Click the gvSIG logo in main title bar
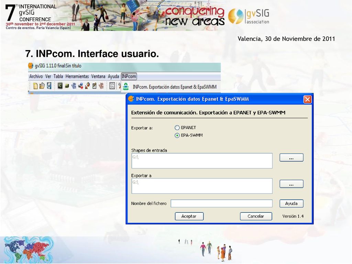Viewport: 352px width, 264px height. tap(31, 66)
